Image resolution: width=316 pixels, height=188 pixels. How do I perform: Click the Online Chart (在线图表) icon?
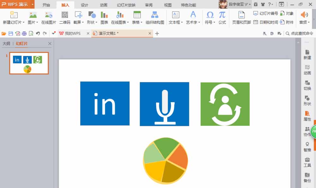[x=120, y=15]
